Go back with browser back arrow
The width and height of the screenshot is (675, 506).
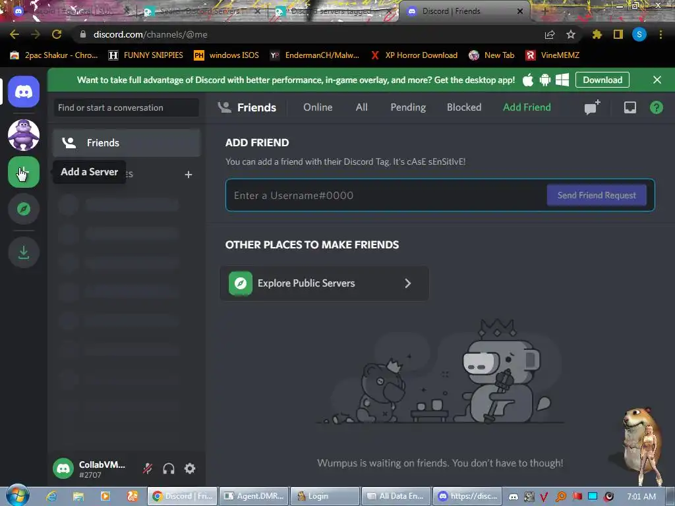coord(15,34)
